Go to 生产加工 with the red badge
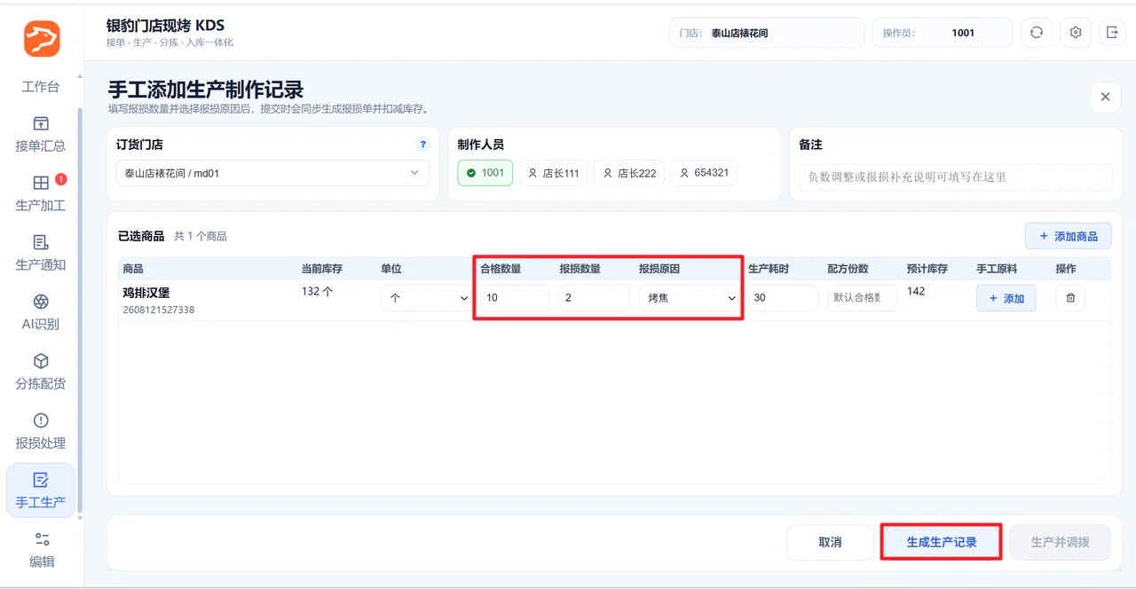This screenshot has width=1136, height=589. pos(41,193)
